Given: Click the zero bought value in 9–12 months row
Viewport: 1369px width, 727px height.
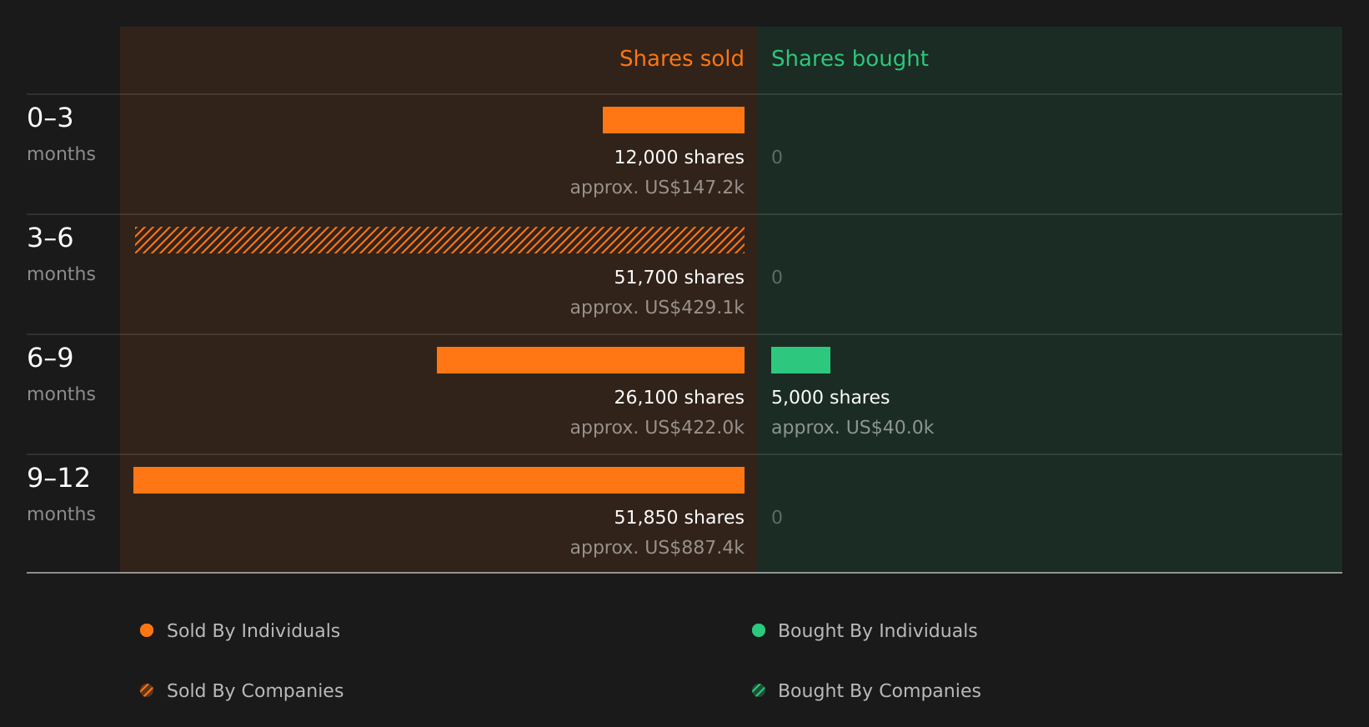Looking at the screenshot, I should coord(777,518).
